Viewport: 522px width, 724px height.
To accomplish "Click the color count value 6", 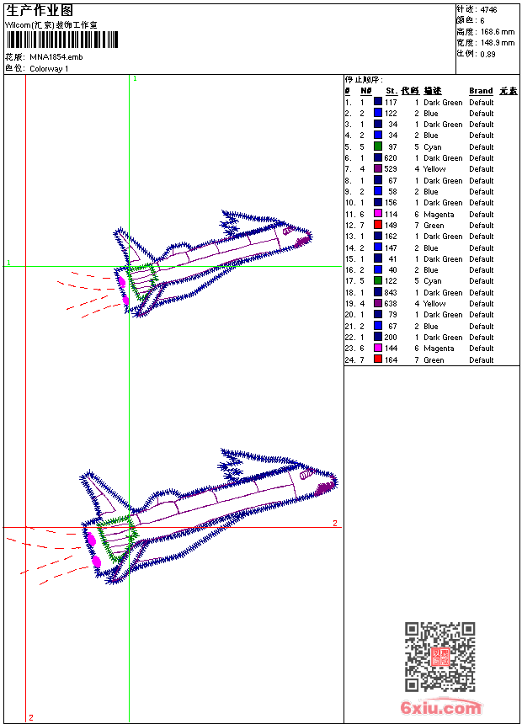I will 482,21.
